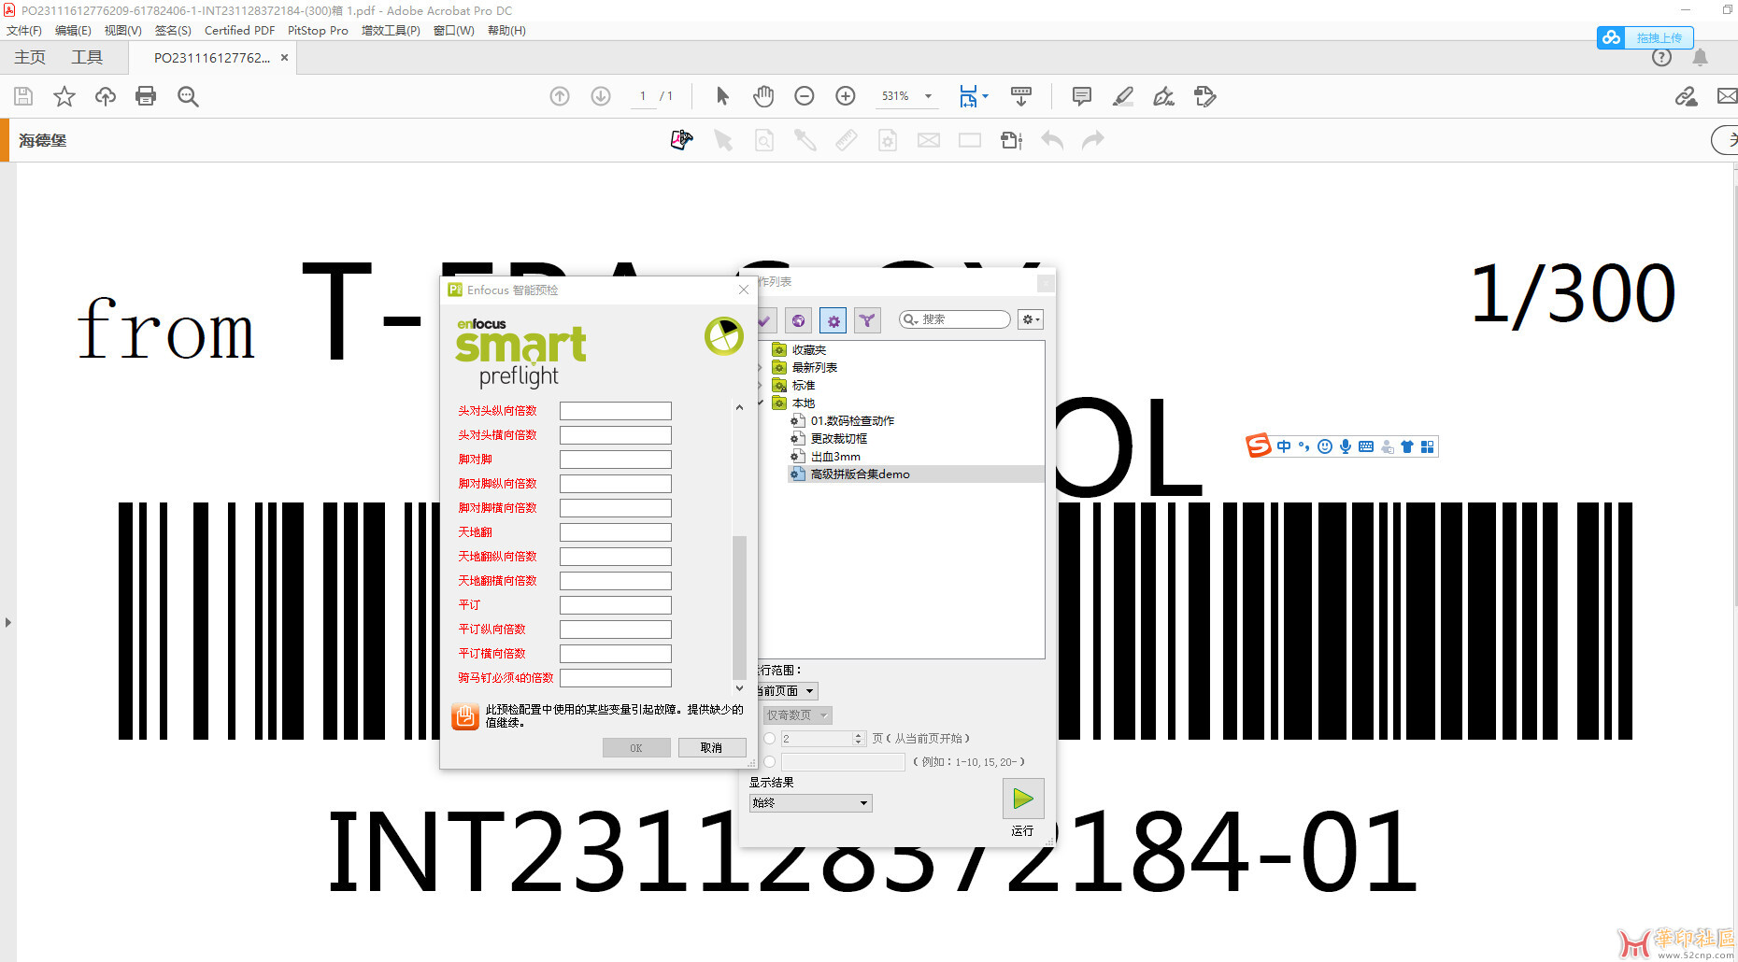This screenshot has width=1738, height=962.
Task: Click the globe filter icon in action list
Action: (x=798, y=320)
